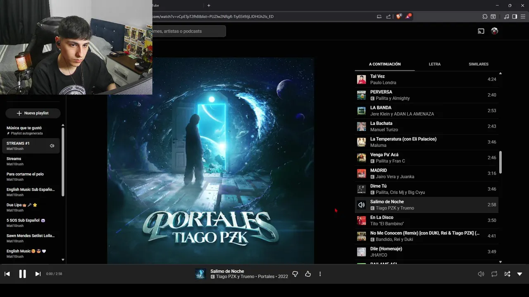Screen dimensions: 529x297
Task: Click the scroll up arrow in queue panel
Action: 500,73
